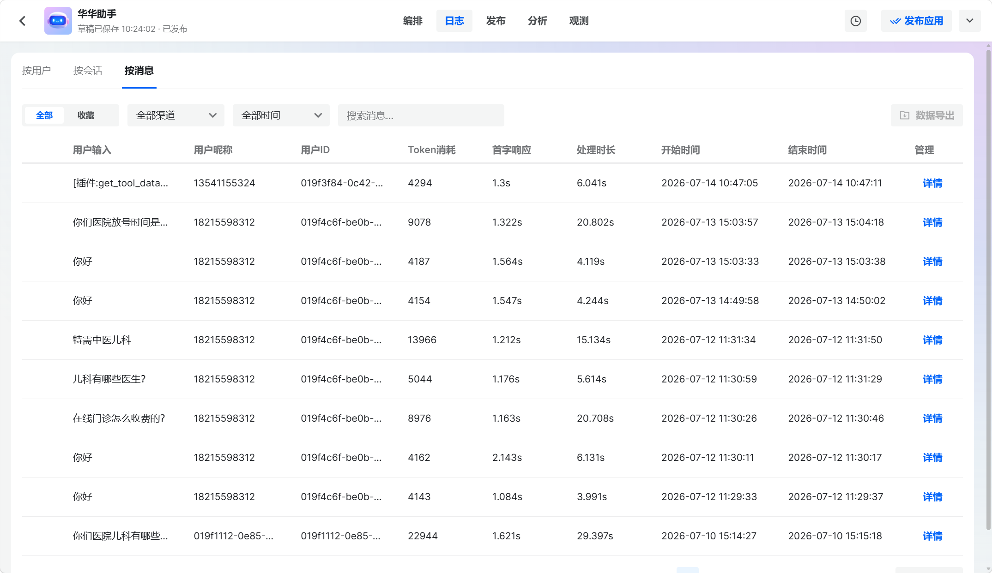992x573 pixels.
Task: Click the [插件:get_tool_data... message text
Action: pos(121,183)
